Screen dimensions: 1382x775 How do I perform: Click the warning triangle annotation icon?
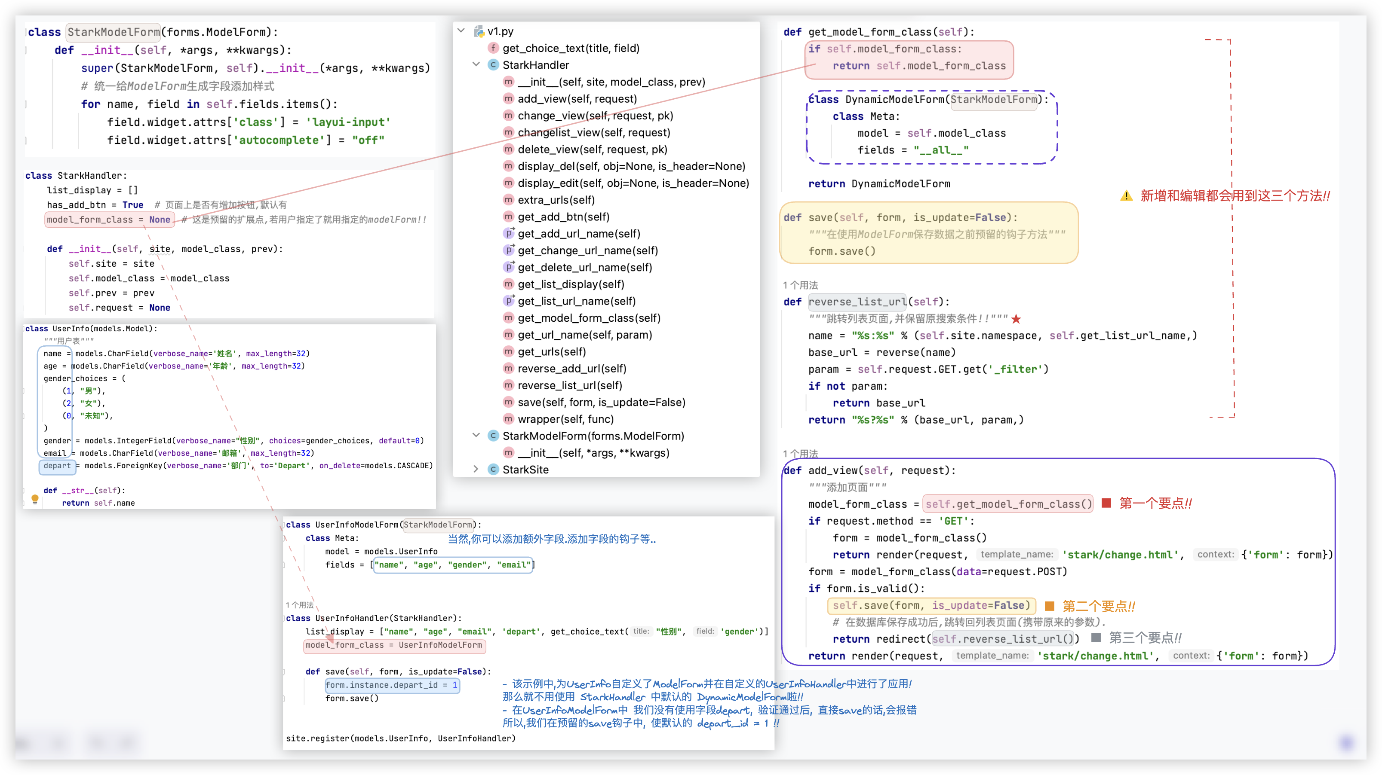pyautogui.click(x=1126, y=196)
